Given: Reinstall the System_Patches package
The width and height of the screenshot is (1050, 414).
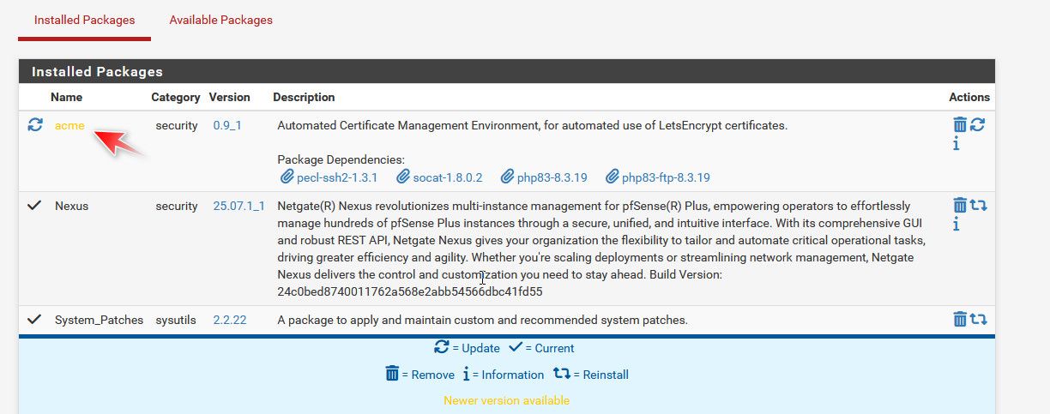Looking at the screenshot, I should (x=979, y=320).
